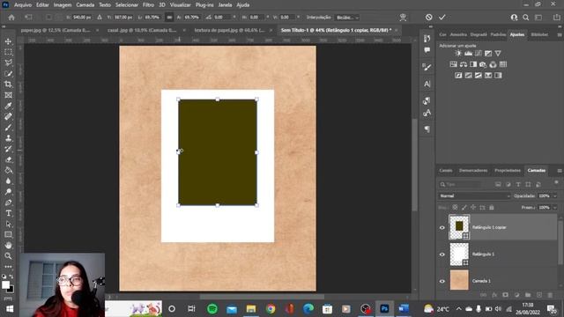The height and width of the screenshot is (317, 564).
Task: Add a Brightness/Contrast adjustment
Action: tap(458, 53)
